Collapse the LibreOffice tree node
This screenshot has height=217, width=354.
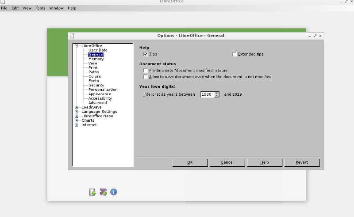(77, 45)
